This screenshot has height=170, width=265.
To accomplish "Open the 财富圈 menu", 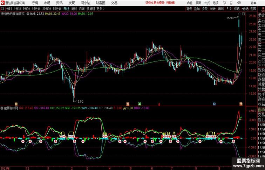I will click(100, 3).
